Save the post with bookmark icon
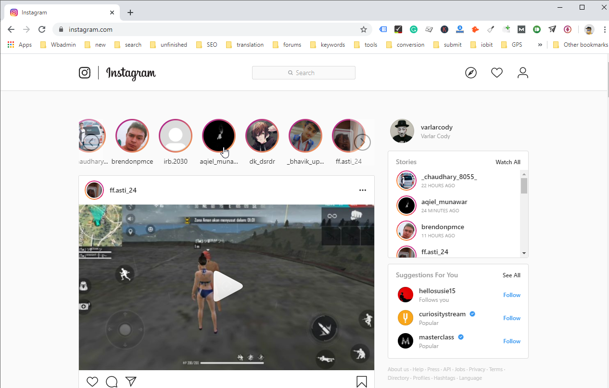Viewport: 609px width, 388px height. pyautogui.click(x=362, y=382)
